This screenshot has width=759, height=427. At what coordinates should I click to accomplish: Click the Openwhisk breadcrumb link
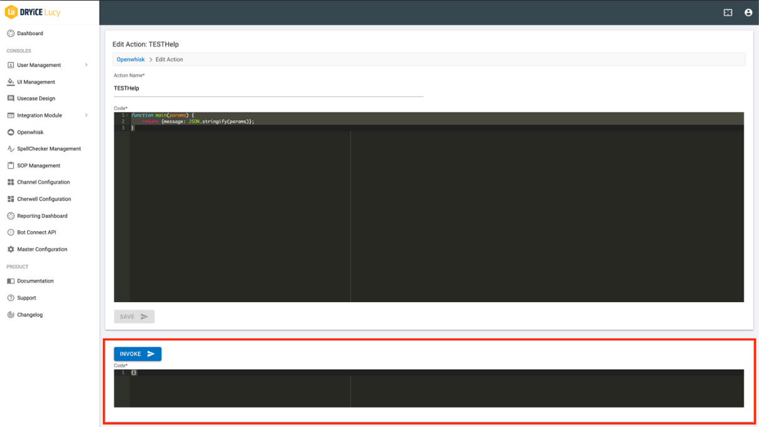(x=131, y=60)
